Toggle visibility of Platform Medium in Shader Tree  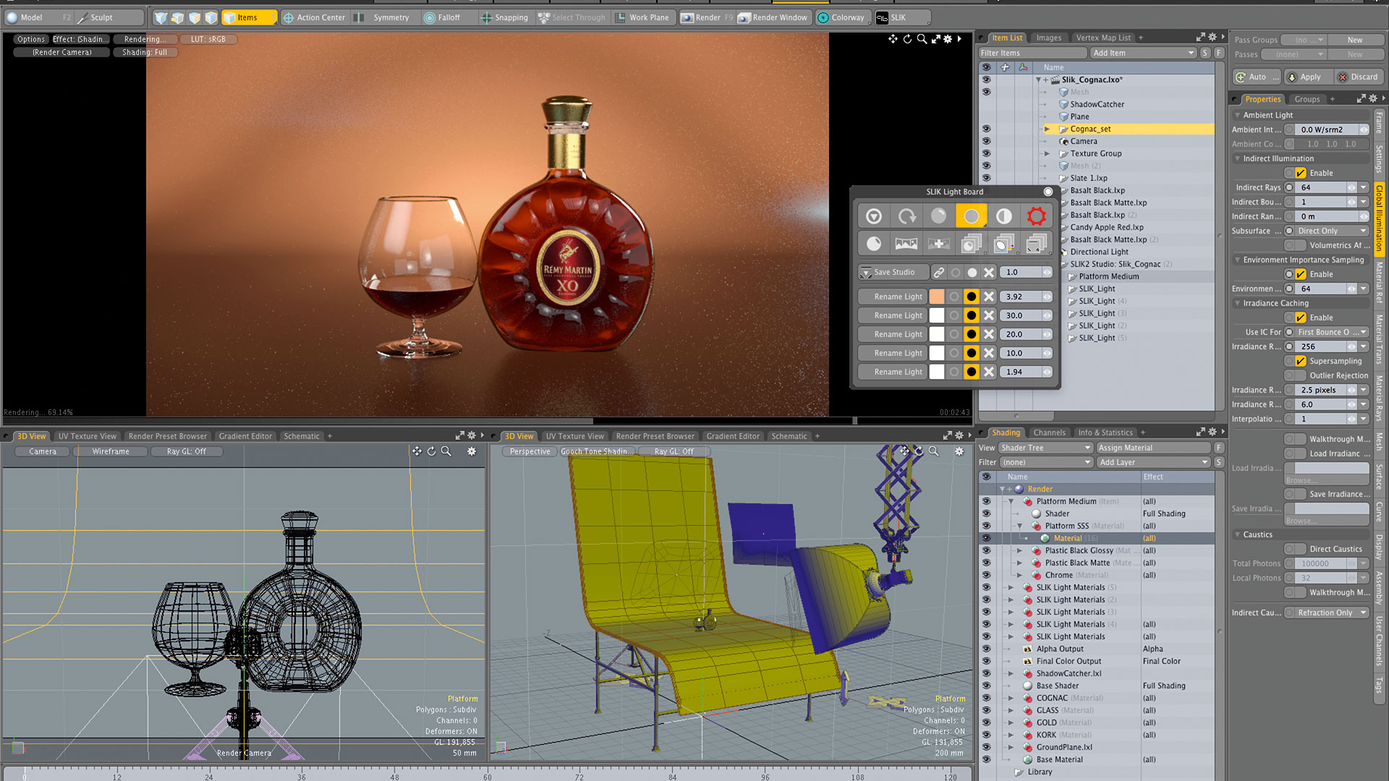[986, 501]
